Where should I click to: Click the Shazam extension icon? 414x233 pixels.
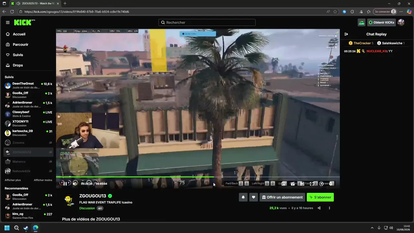(344, 12)
